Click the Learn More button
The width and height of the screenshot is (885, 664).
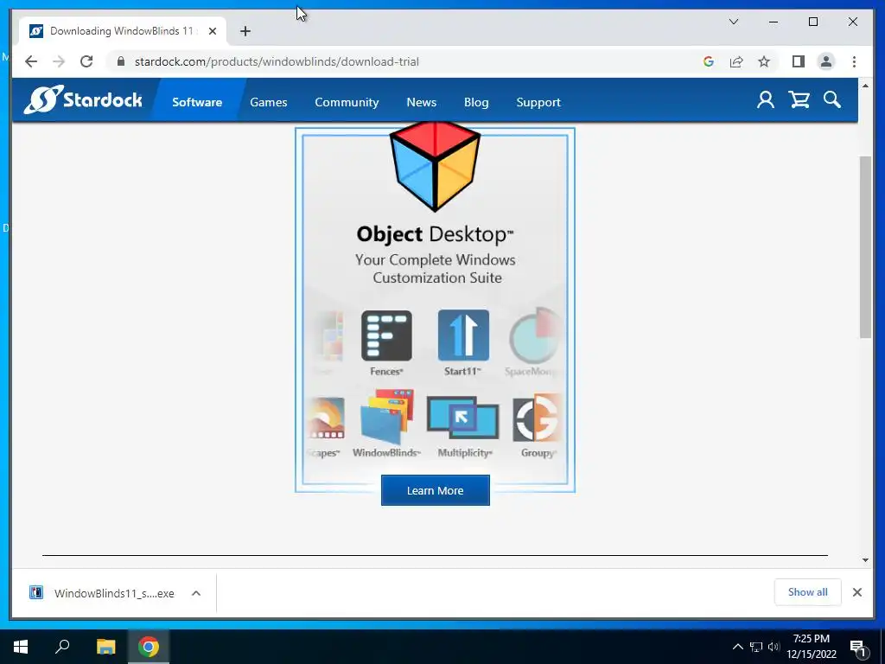[x=436, y=490]
